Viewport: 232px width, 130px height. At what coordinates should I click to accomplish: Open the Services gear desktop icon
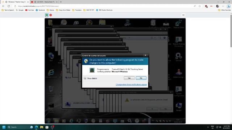(179, 57)
